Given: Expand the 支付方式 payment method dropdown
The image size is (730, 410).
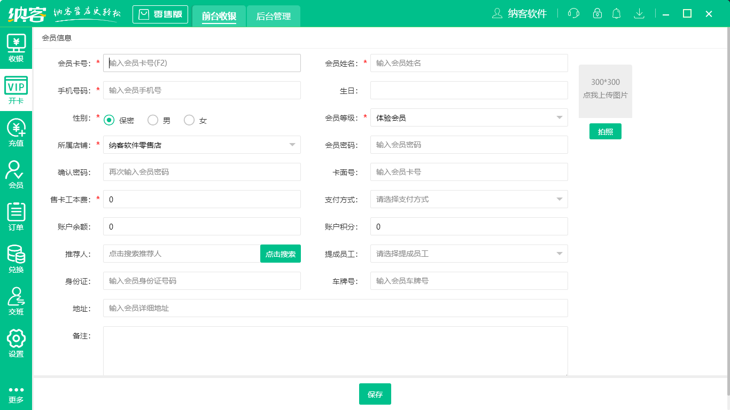Looking at the screenshot, I should tap(559, 199).
